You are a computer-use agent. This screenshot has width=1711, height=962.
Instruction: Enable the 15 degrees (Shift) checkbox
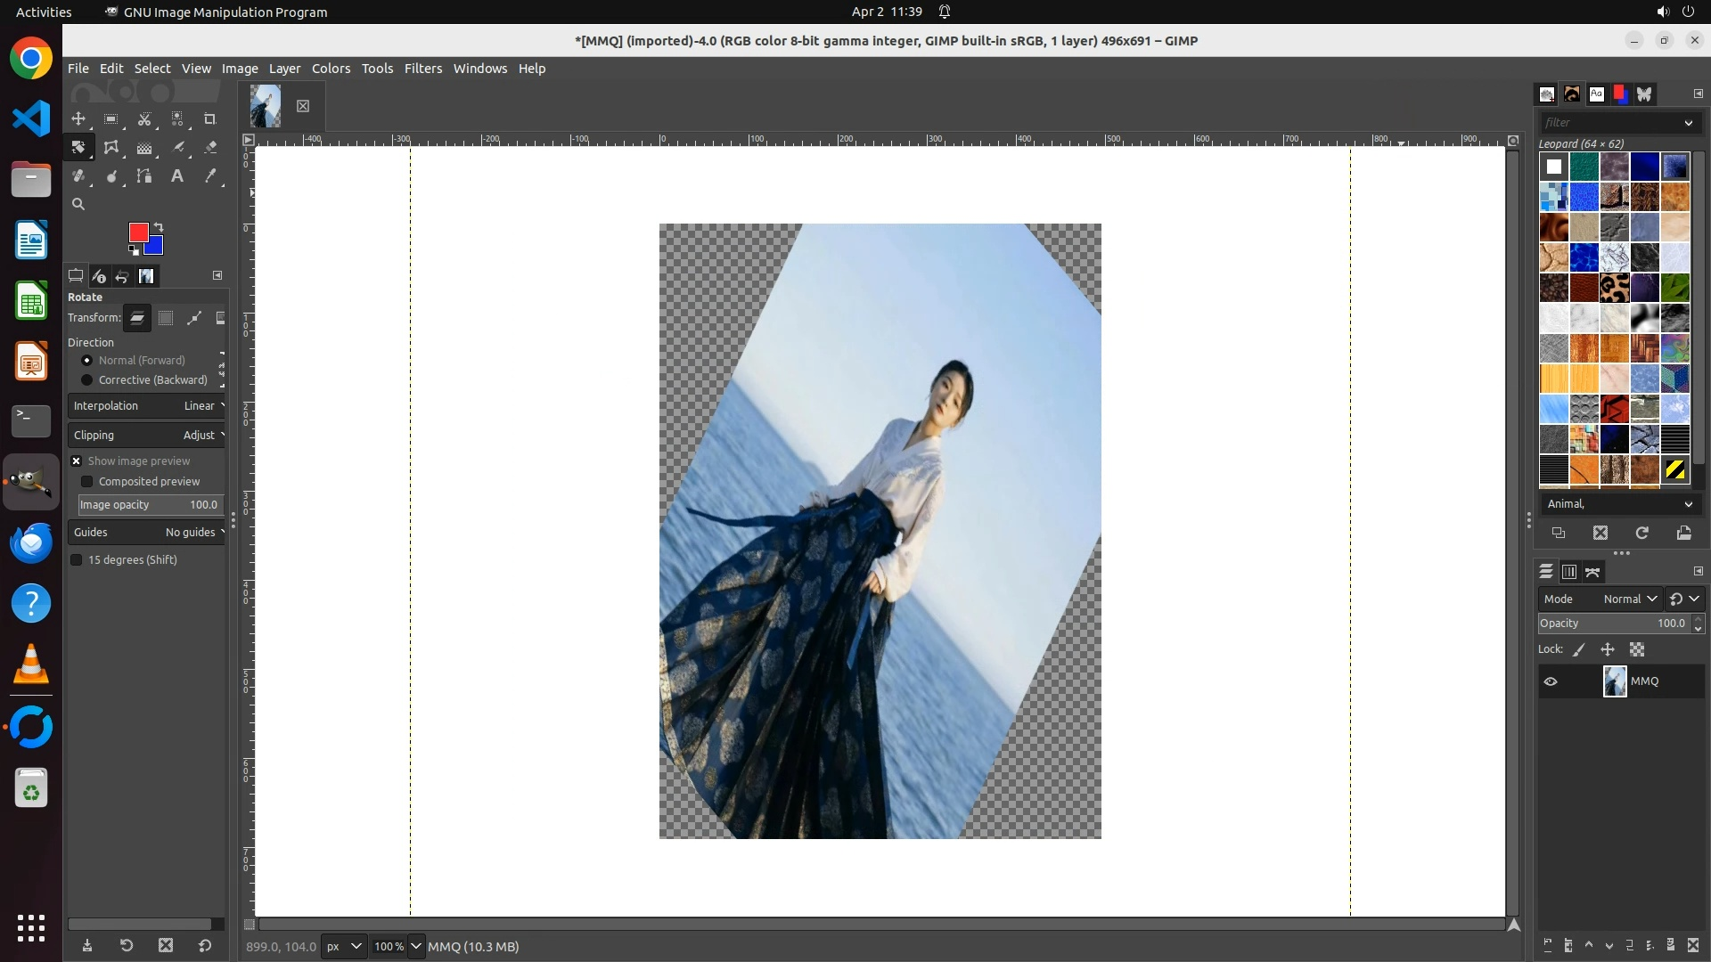[77, 560]
